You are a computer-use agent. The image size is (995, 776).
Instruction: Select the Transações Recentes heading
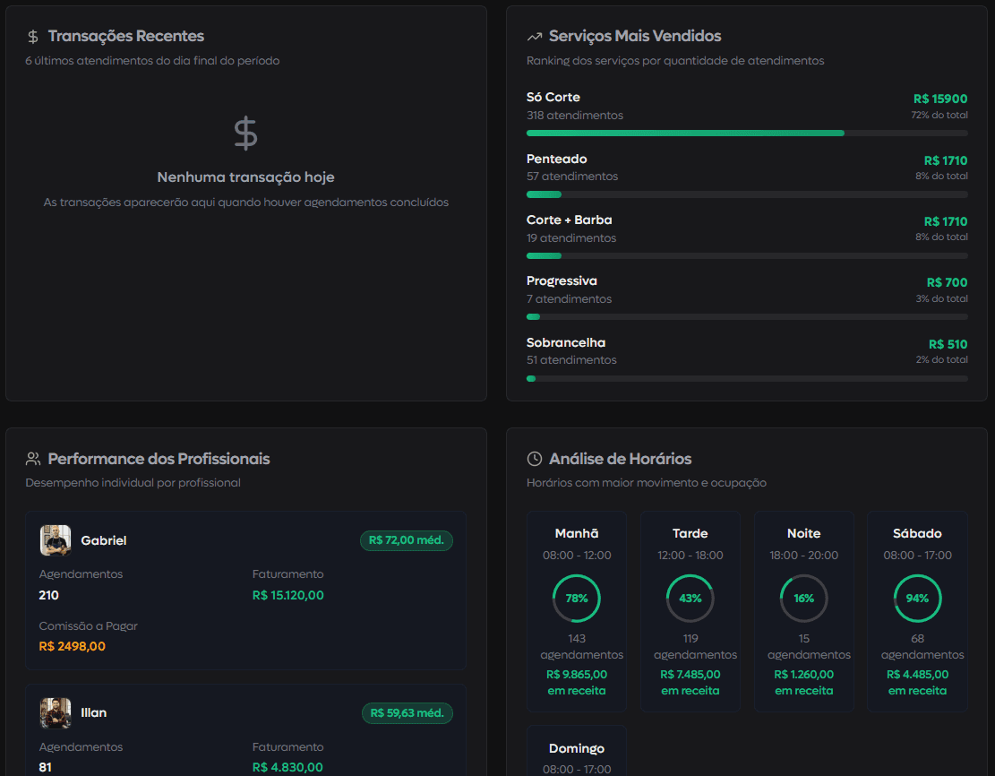[126, 36]
